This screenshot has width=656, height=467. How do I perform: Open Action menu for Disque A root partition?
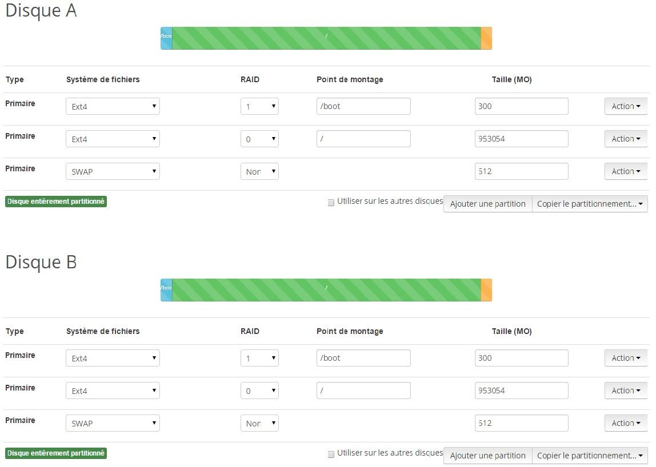click(x=626, y=139)
